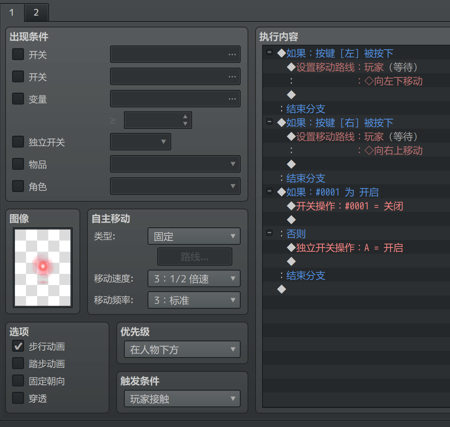Select event page tab 1
Image resolution: width=450 pixels, height=427 pixels.
pos(12,12)
